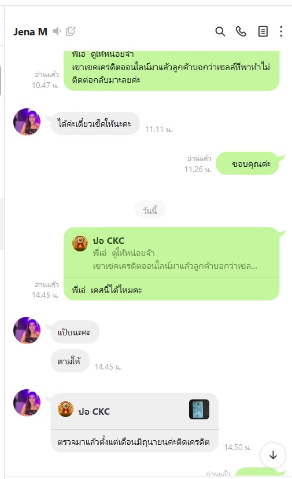This screenshot has width=292, height=479.
Task: Select the ได้ค่ะเดี๋ยวเช็คให้นะคะ message bubble
Action: coord(95,123)
